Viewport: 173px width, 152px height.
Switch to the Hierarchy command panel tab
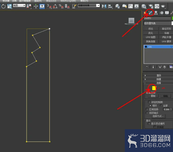point(156,13)
